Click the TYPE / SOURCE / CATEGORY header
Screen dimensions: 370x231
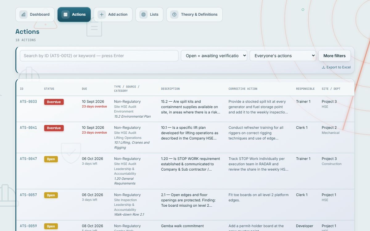pos(127,89)
